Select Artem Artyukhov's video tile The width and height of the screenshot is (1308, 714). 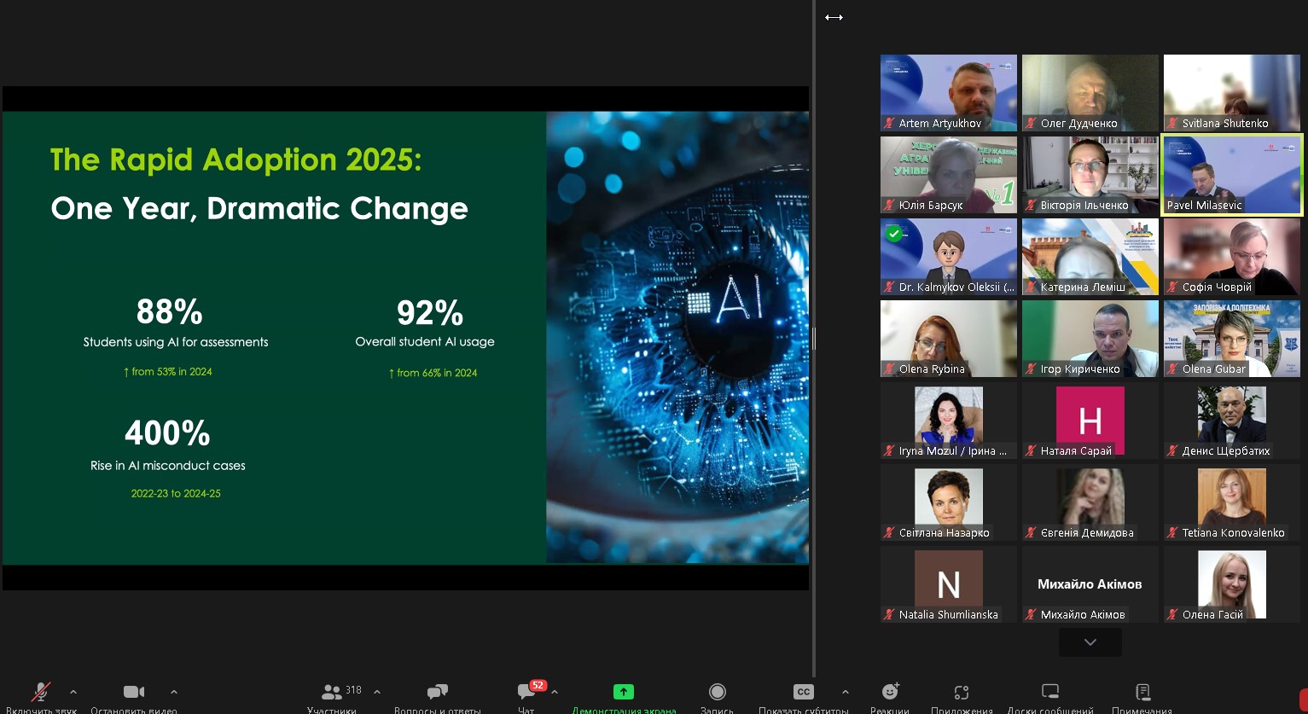948,93
